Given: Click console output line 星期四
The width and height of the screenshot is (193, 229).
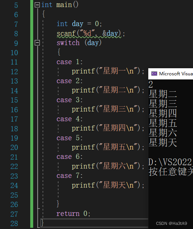Looking at the screenshot, I should tap(163, 113).
